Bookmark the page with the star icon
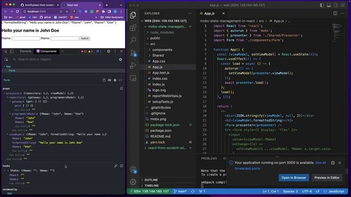351x197 pixels. pos(67,11)
